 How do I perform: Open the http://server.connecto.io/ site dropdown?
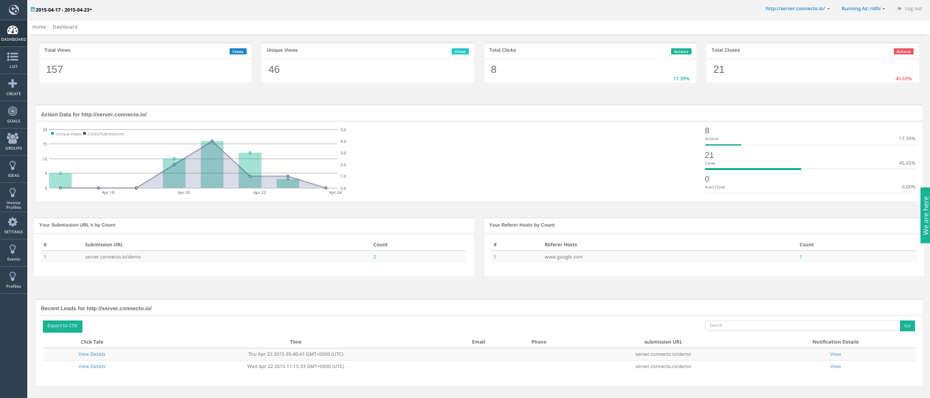[x=797, y=9]
